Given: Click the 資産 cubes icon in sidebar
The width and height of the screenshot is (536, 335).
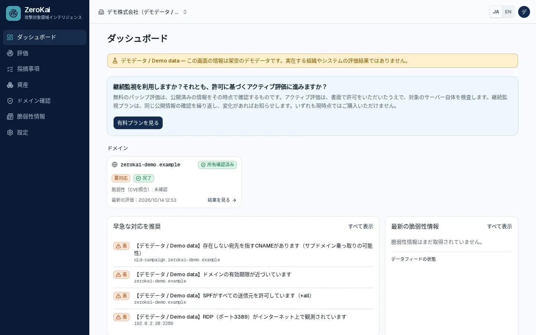Looking at the screenshot, I should (x=10, y=85).
